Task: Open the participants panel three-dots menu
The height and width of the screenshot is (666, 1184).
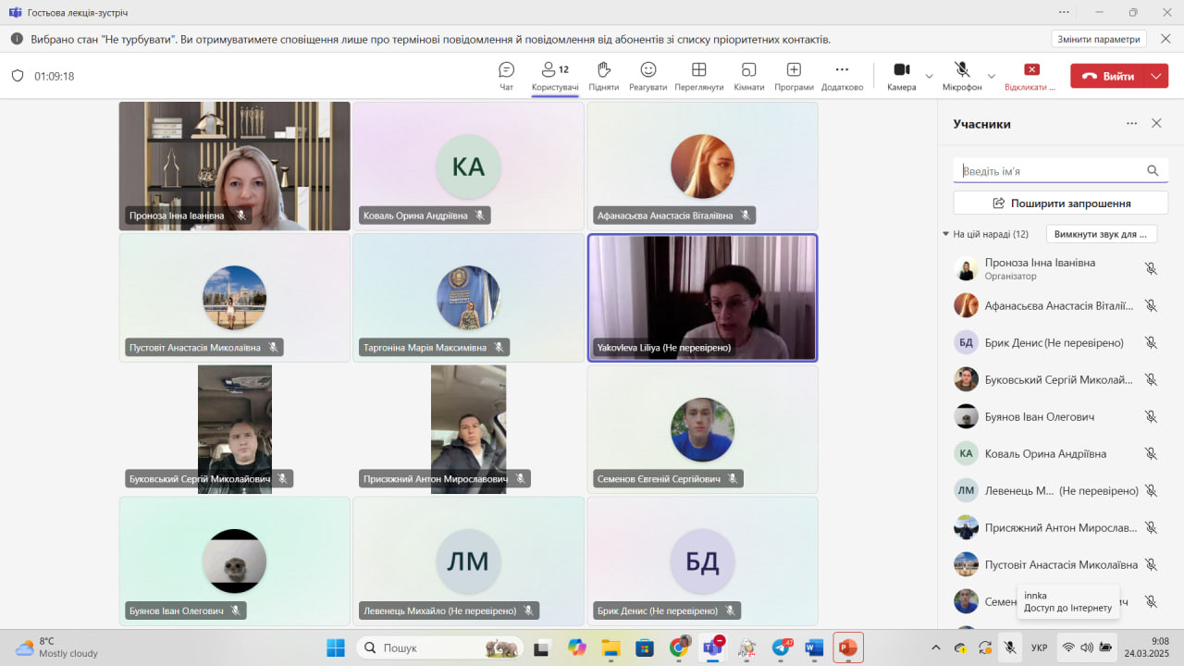Action: tap(1131, 124)
